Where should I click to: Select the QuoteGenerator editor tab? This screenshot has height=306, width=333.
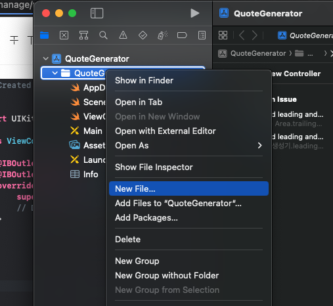(x=305, y=35)
